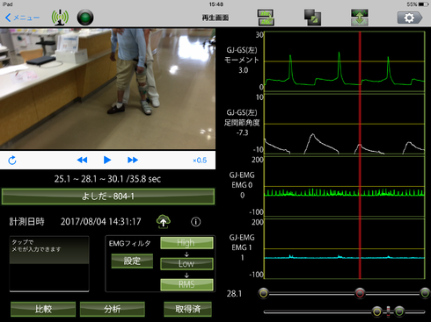The height and width of the screenshot is (322, 431).
Task: Open the settings gear arrow button
Action: click(410, 18)
